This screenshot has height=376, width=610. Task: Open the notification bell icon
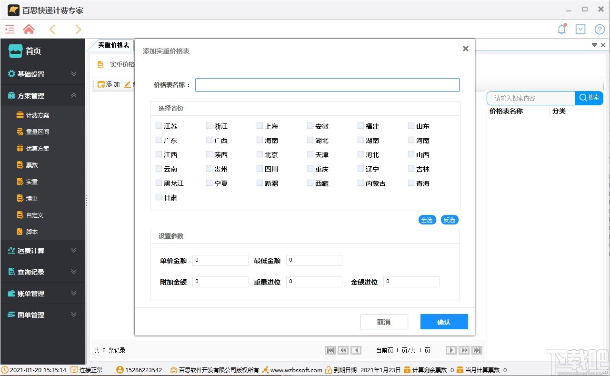561,29
